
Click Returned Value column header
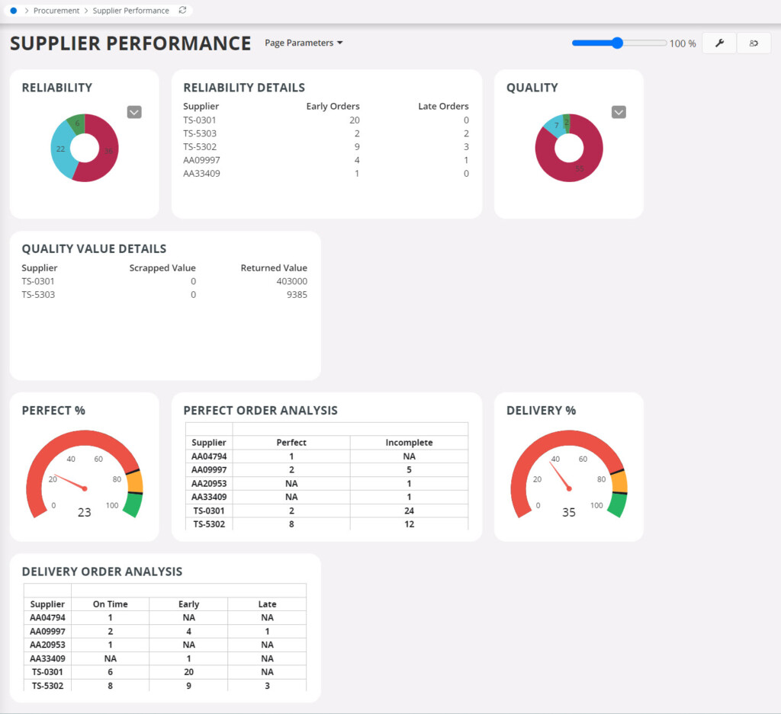[274, 268]
